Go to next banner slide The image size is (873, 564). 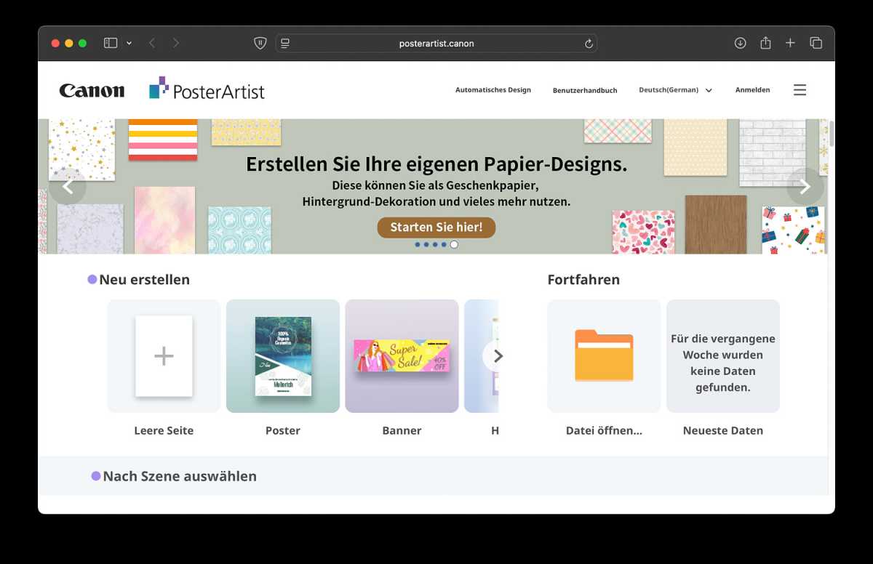pyautogui.click(x=805, y=187)
